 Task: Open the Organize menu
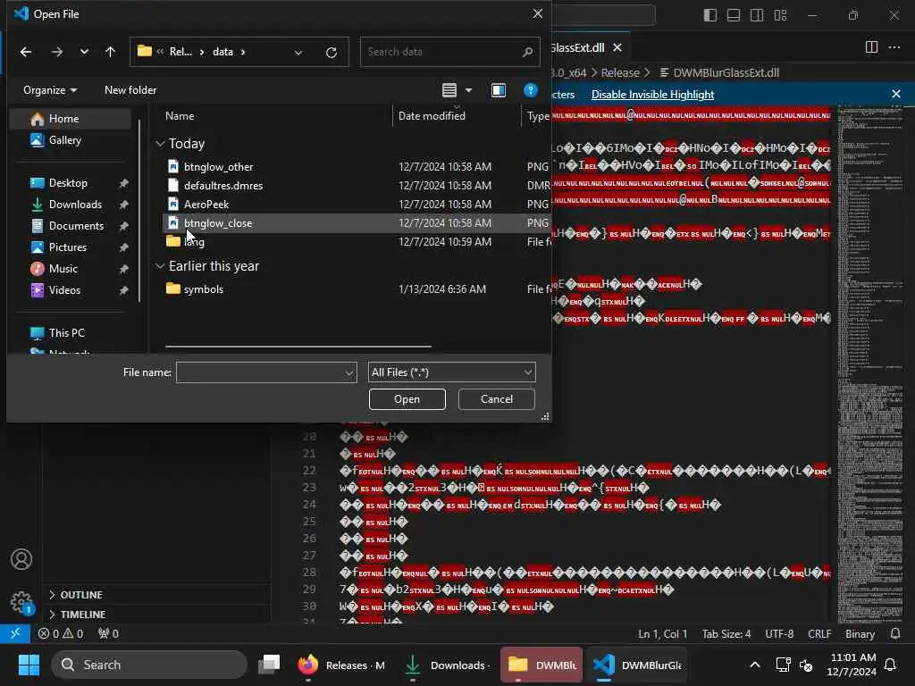pos(50,90)
